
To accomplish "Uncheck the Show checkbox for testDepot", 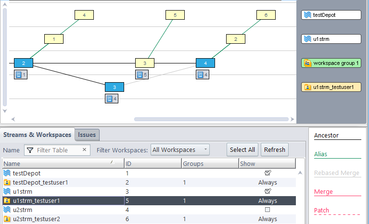I will pyautogui.click(x=267, y=173).
